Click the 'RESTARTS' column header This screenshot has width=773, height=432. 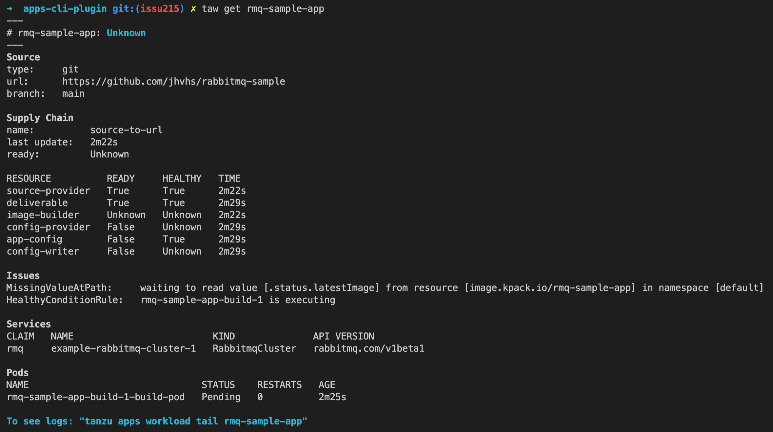pos(279,385)
